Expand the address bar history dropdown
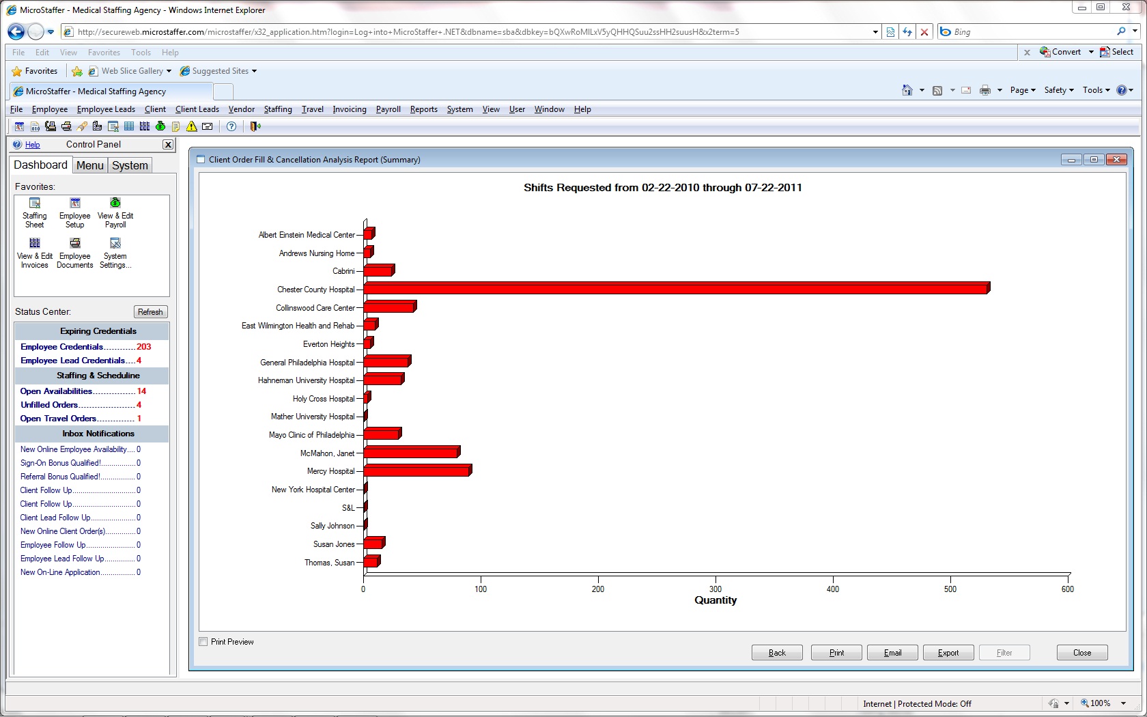Screen dimensions: 1147x717 875,32
